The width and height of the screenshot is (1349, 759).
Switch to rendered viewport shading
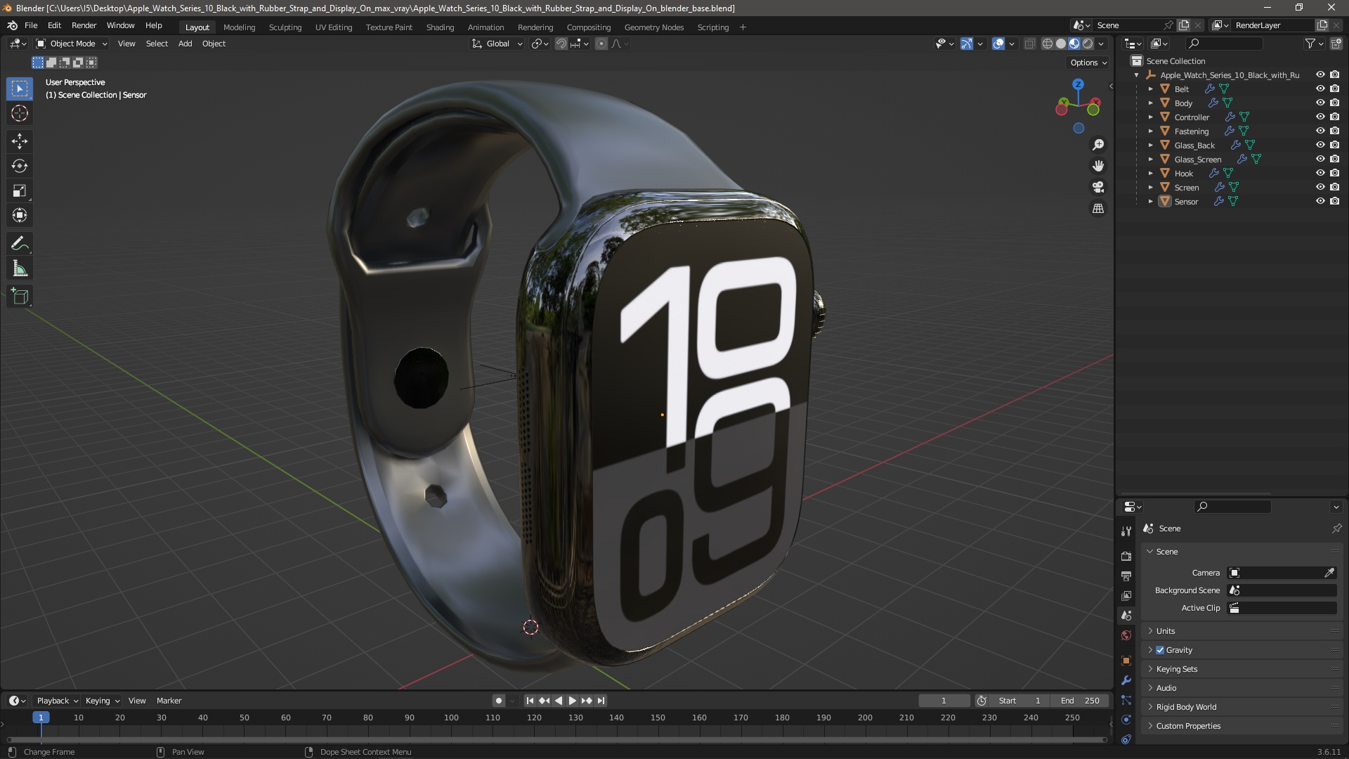pos(1088,44)
